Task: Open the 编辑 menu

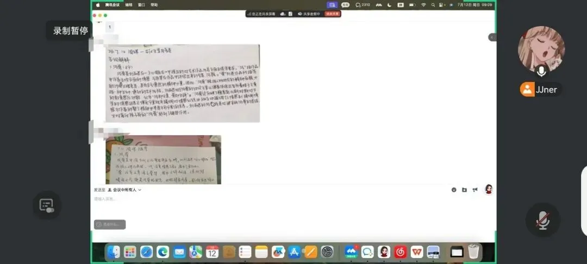Action: tap(129, 5)
